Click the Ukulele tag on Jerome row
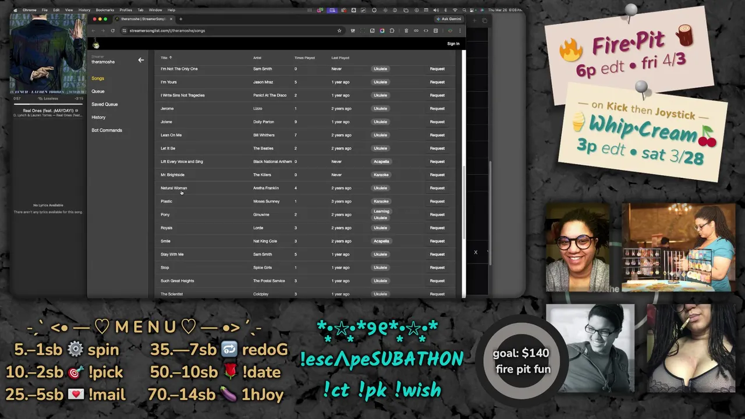The height and width of the screenshot is (419, 745). (x=380, y=108)
